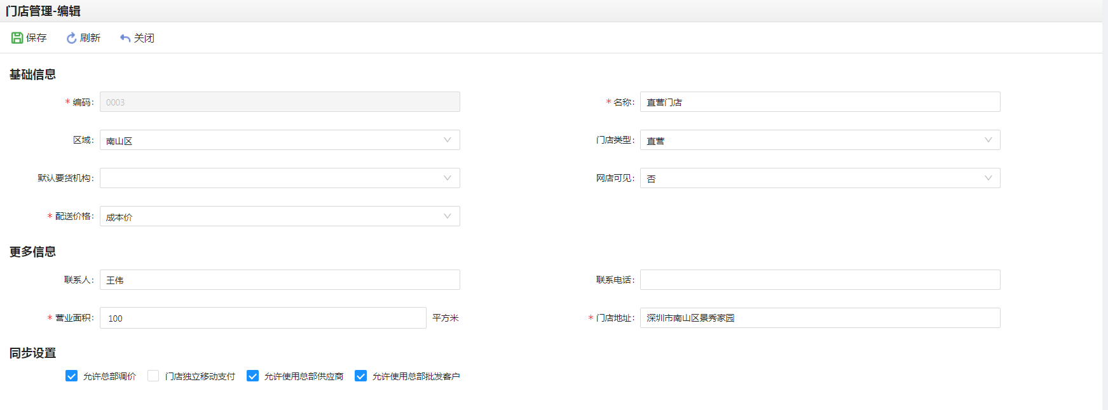
Task: Open the 区域 dropdown showing 南山区
Action: click(x=280, y=140)
